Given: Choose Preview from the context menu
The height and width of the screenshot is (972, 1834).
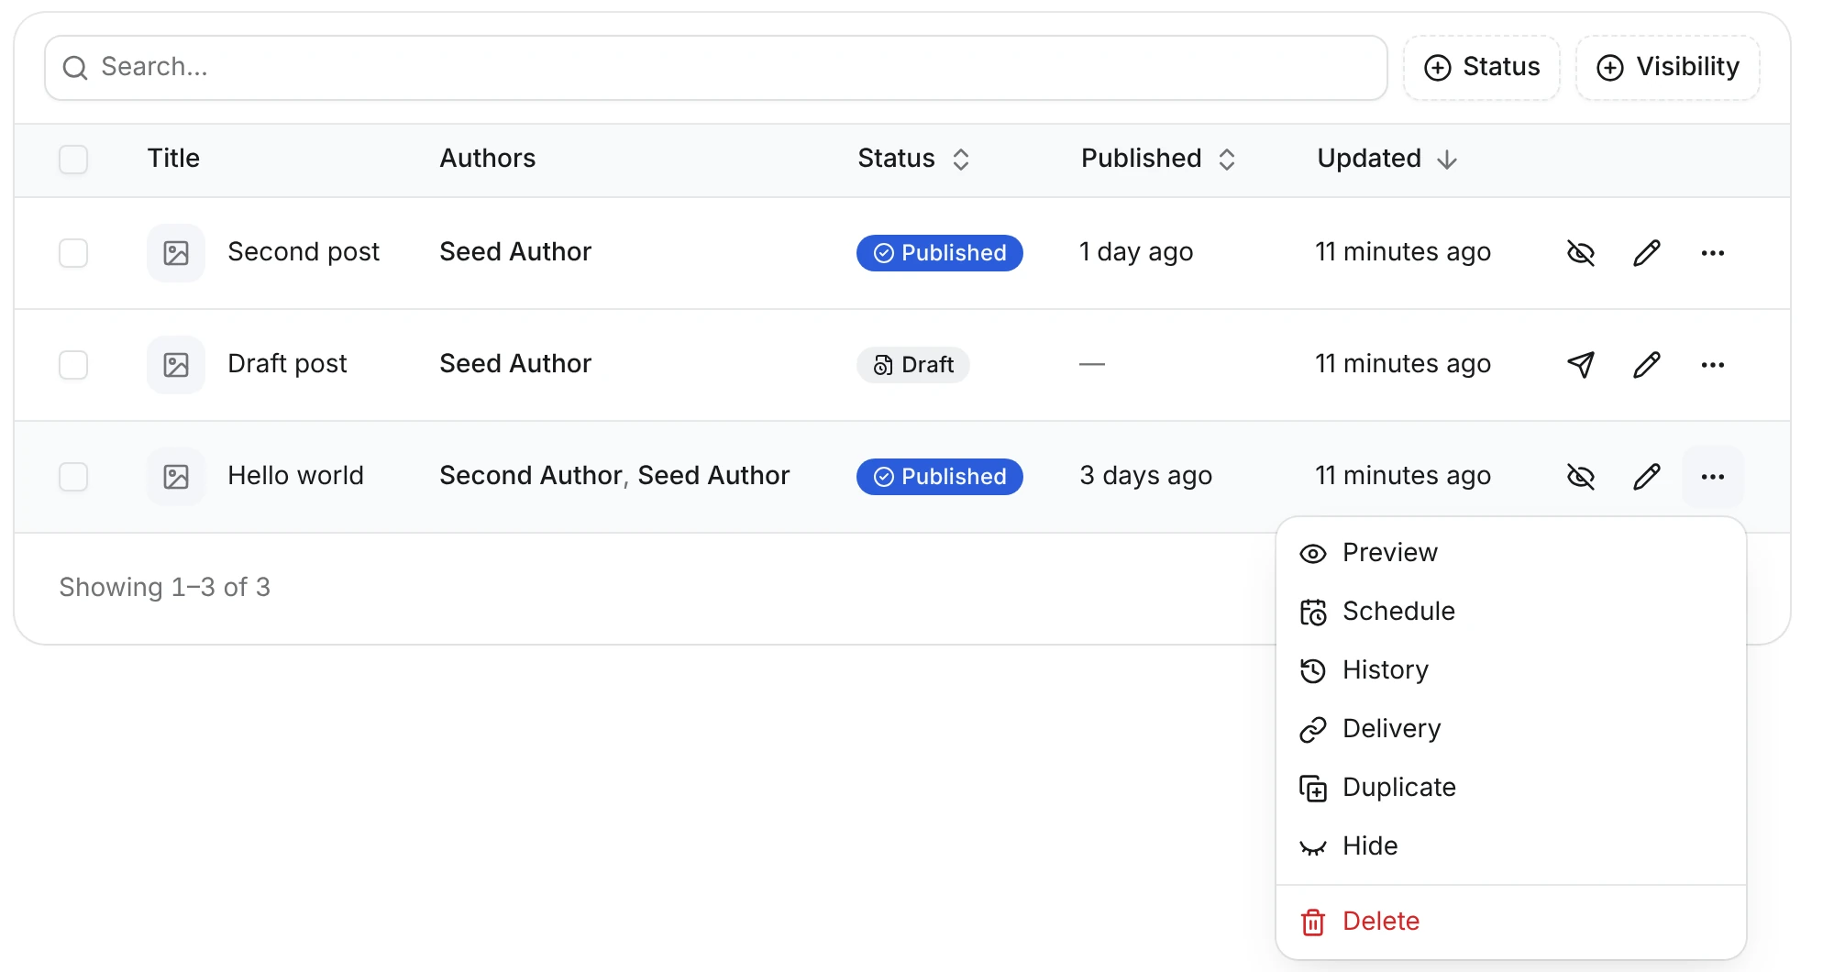Looking at the screenshot, I should pyautogui.click(x=1511, y=553).
